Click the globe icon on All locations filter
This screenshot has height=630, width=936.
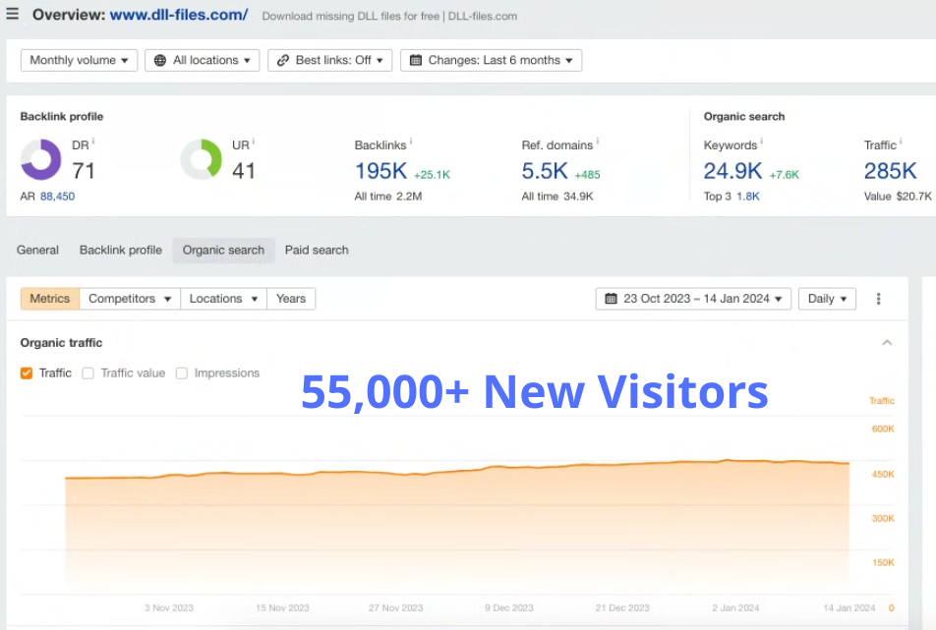(x=158, y=60)
